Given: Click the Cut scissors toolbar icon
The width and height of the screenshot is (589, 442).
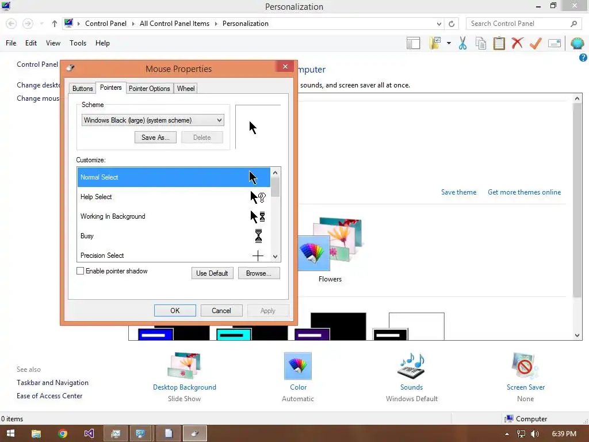Looking at the screenshot, I should click(x=463, y=43).
